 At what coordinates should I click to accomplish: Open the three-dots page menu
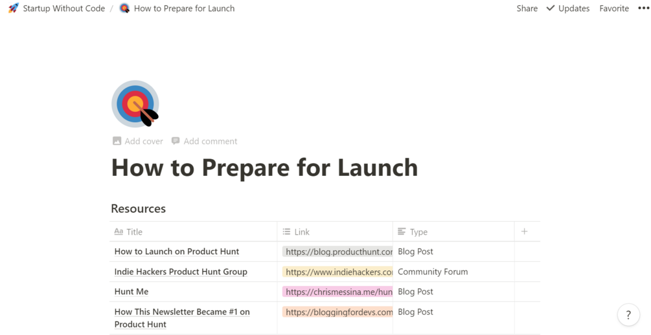coord(643,8)
